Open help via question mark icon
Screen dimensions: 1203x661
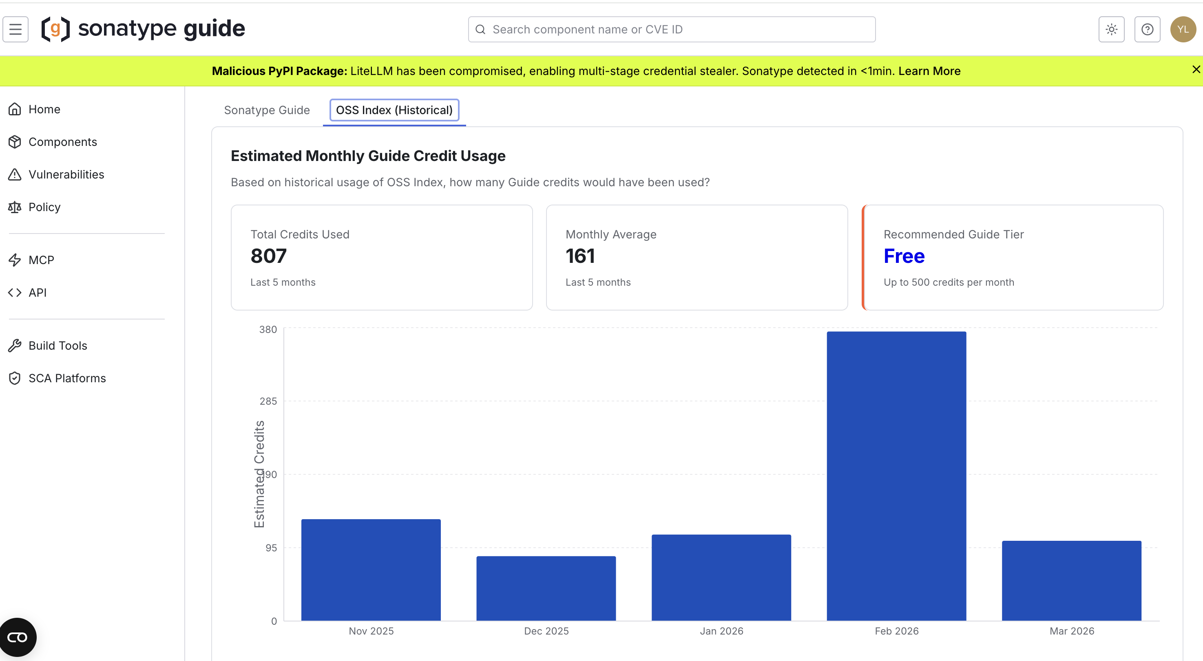pos(1148,29)
